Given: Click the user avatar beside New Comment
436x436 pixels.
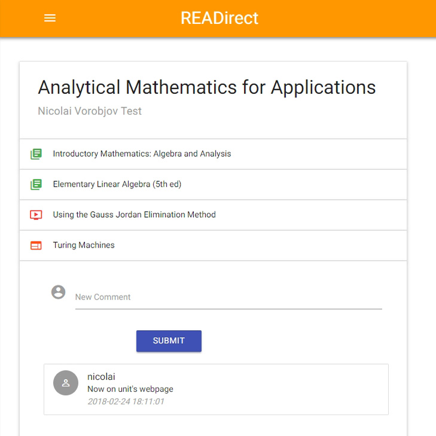Looking at the screenshot, I should point(59,292).
